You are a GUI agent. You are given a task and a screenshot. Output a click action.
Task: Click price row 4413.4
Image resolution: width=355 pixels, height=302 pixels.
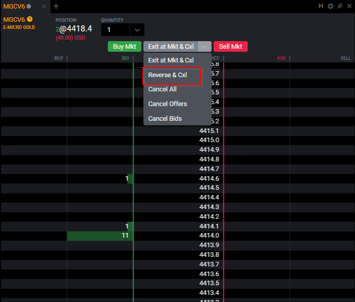click(x=179, y=293)
